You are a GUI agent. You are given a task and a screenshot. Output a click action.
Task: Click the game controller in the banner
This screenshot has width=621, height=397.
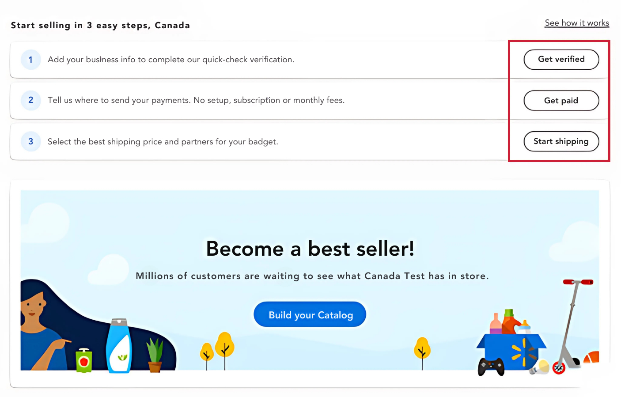490,366
